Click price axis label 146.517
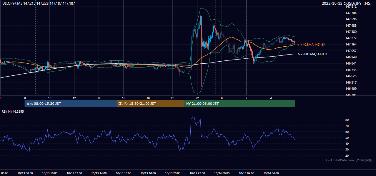The image size is (376, 176). [x=350, y=82]
